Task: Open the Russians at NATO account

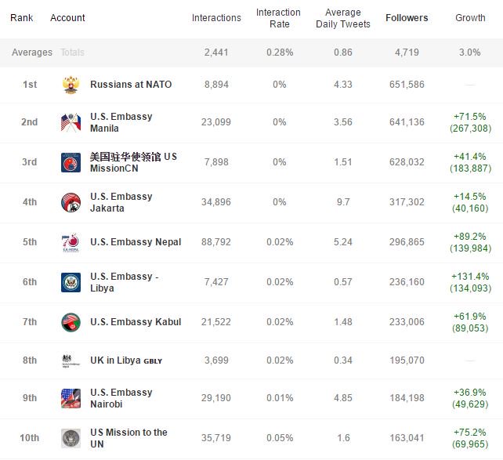Action: point(131,85)
